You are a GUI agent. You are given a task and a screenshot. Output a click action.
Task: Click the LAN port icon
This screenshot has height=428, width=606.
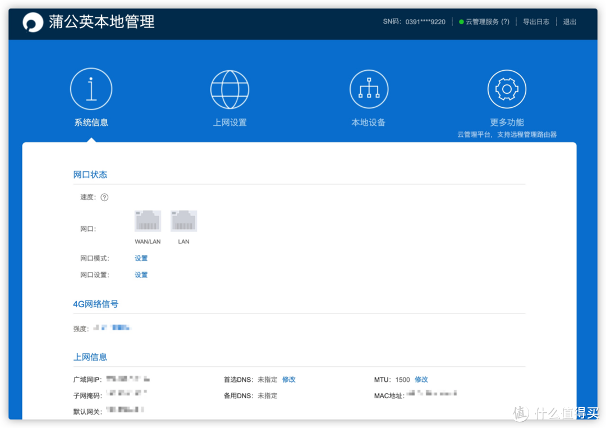(183, 220)
